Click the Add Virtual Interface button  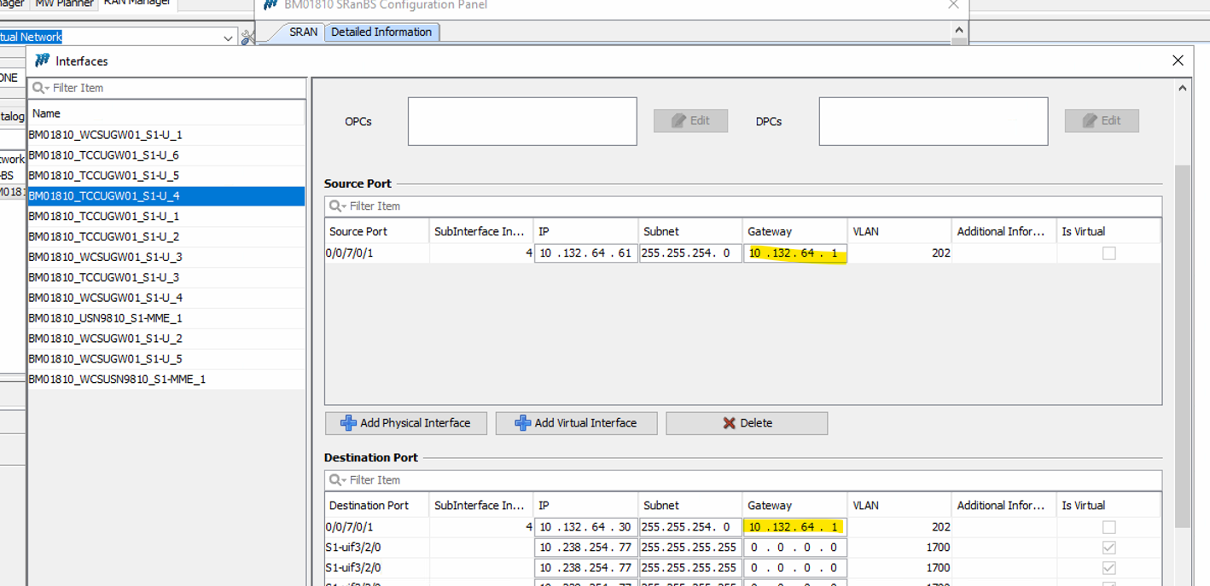tap(576, 423)
